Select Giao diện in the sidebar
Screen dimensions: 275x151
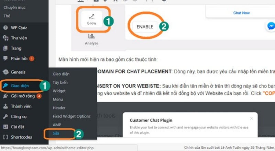[20, 86]
